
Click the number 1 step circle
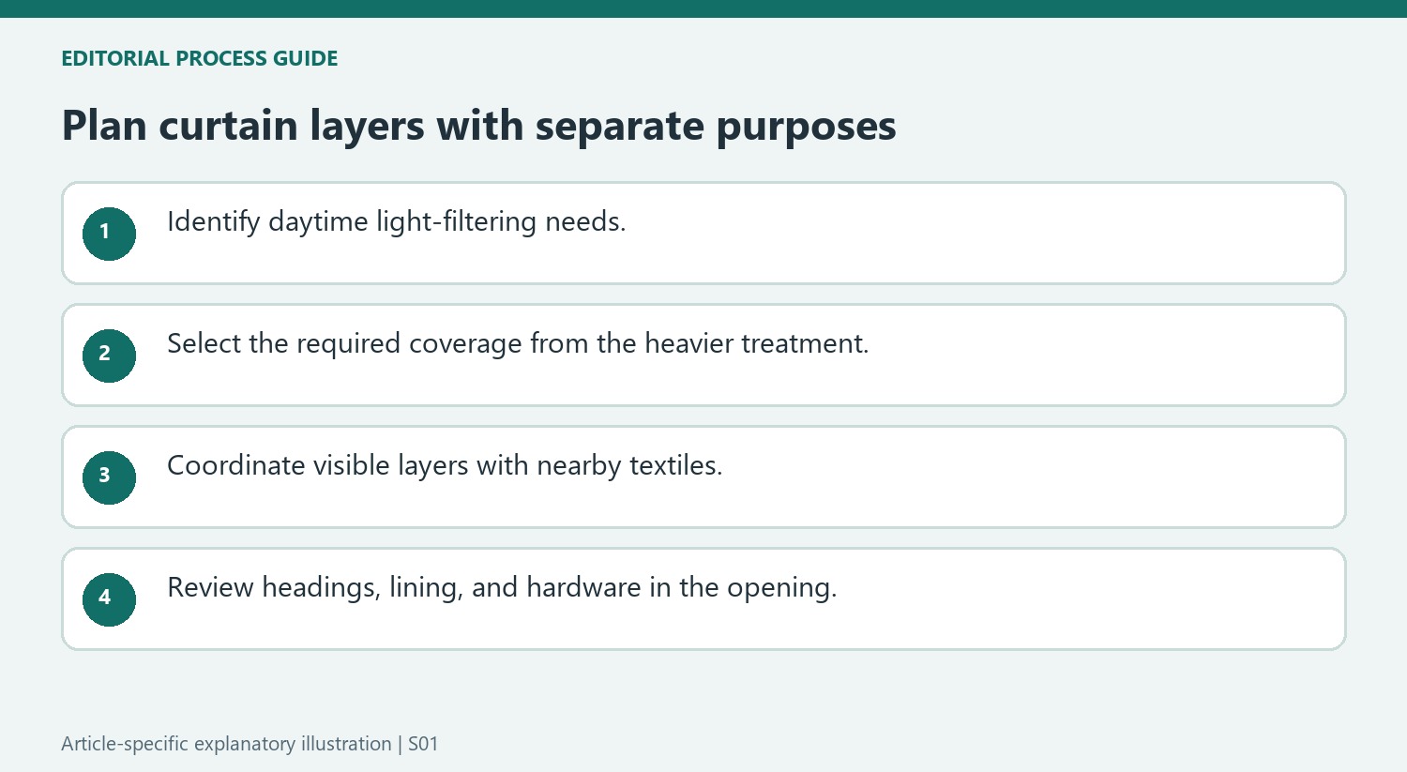109,234
